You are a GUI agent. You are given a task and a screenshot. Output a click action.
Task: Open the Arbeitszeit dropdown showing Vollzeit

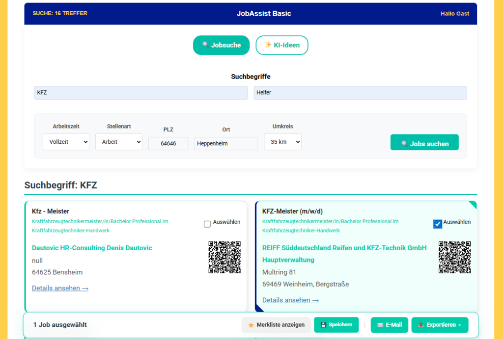tap(66, 142)
